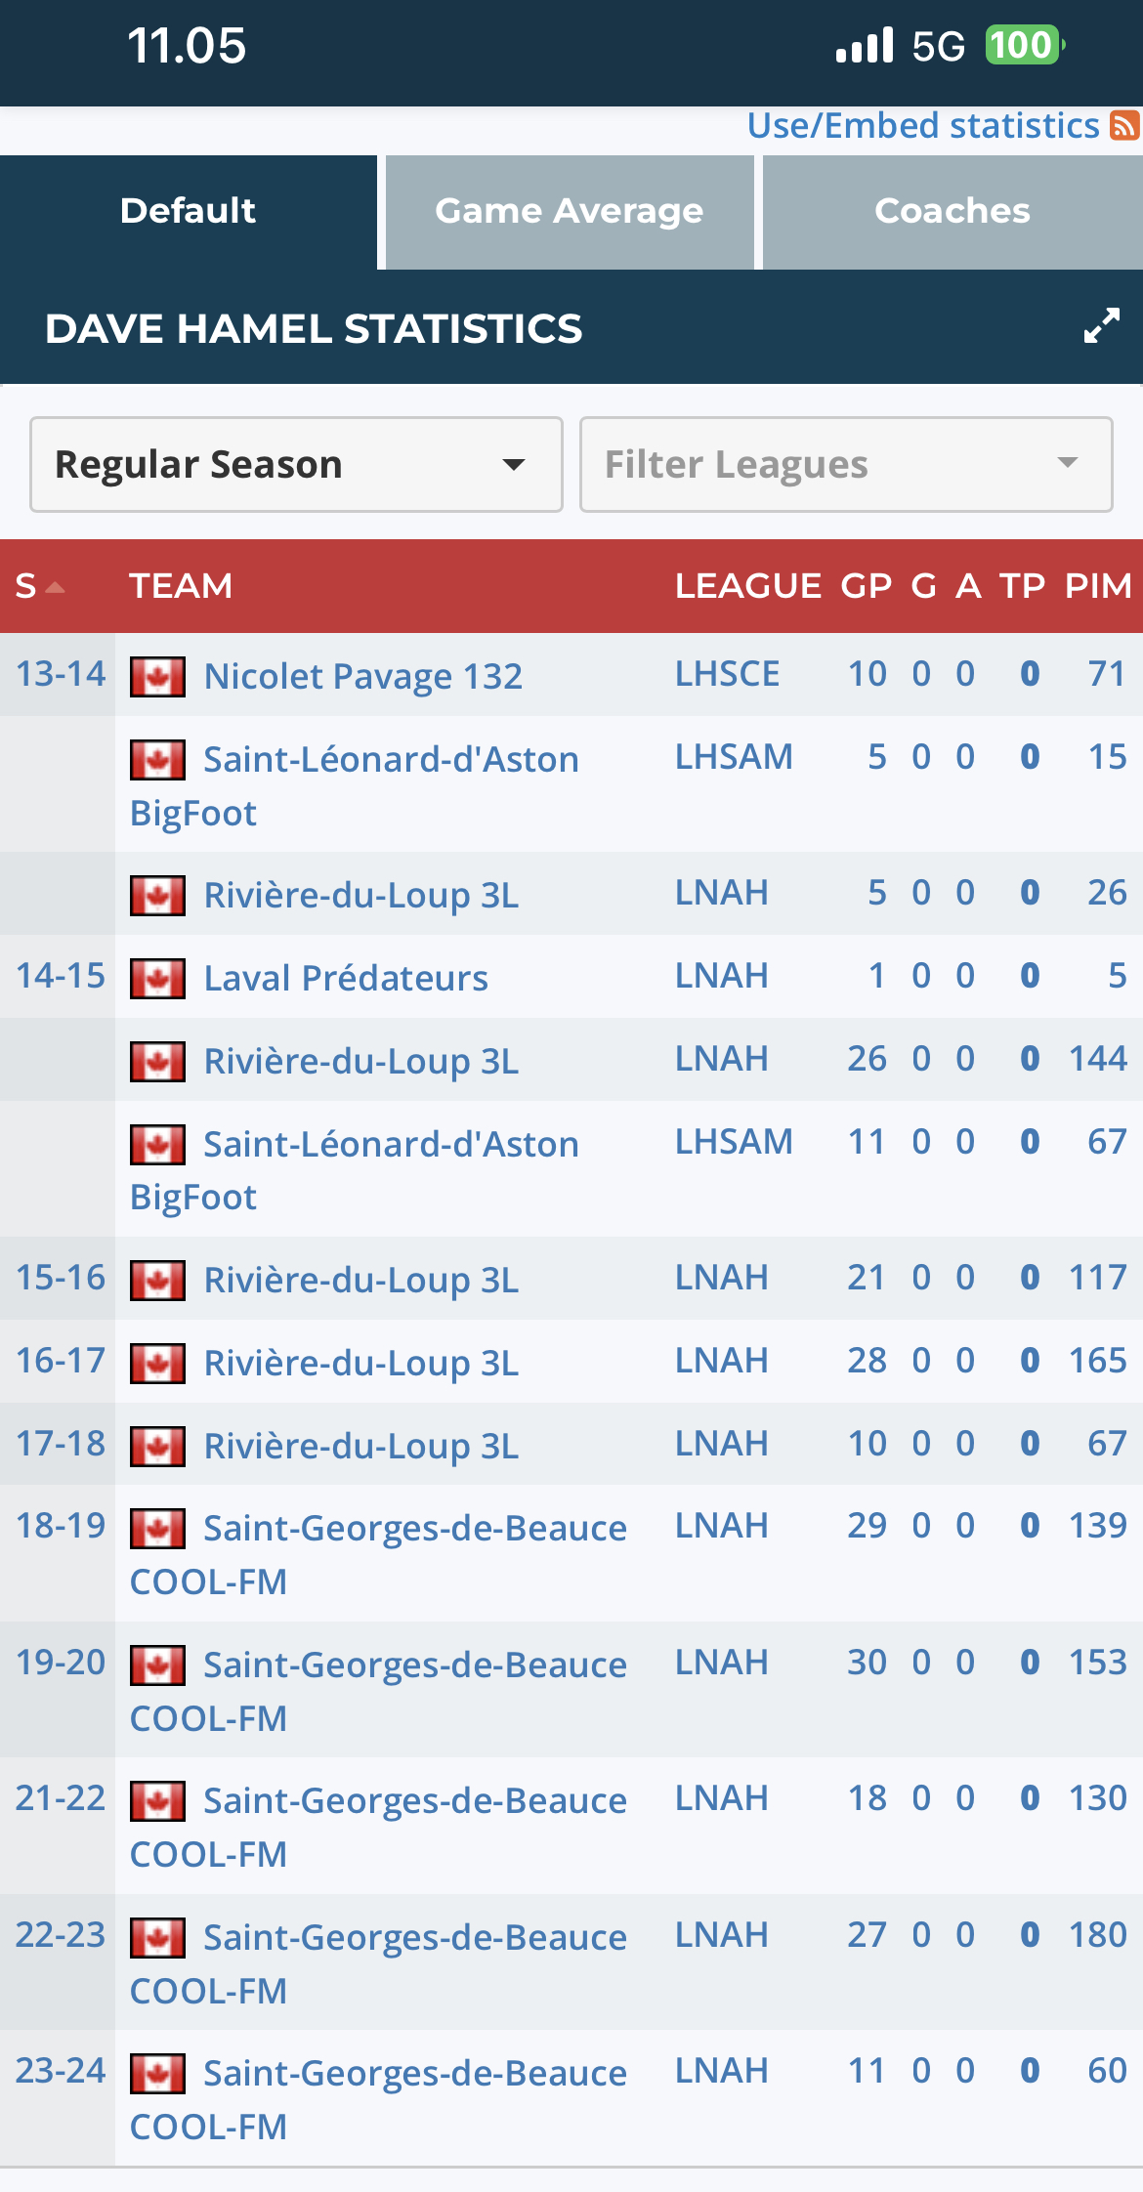Viewport: 1143px width, 2192px height.
Task: Switch to the Game Average tab
Action: pos(569,211)
